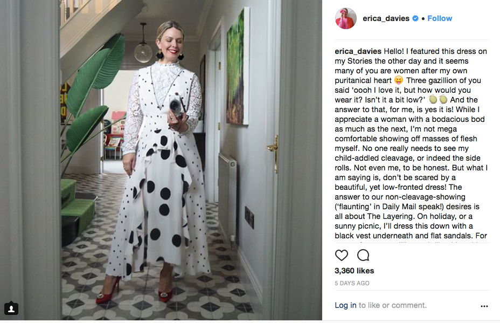Show tagged people icon on the photo
Image resolution: width=500 pixels, height=323 pixels.
point(11,308)
